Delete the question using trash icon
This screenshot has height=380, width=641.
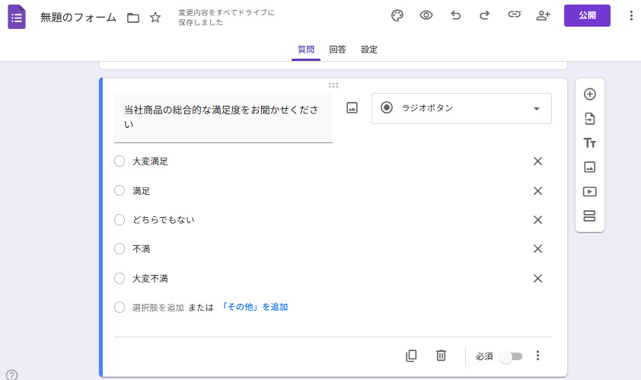pos(441,356)
